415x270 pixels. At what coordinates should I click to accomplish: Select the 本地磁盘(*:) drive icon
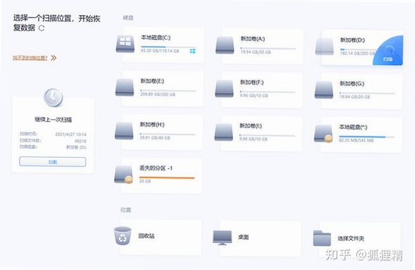coord(324,134)
